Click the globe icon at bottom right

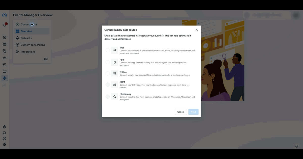297,146
